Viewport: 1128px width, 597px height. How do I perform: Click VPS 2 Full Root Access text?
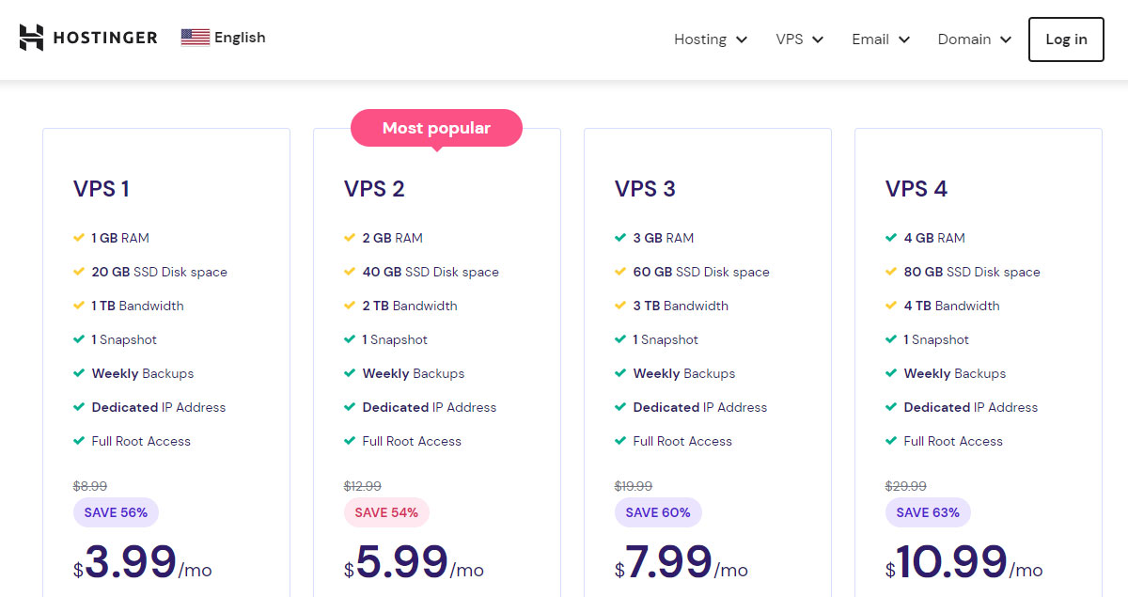tap(412, 441)
